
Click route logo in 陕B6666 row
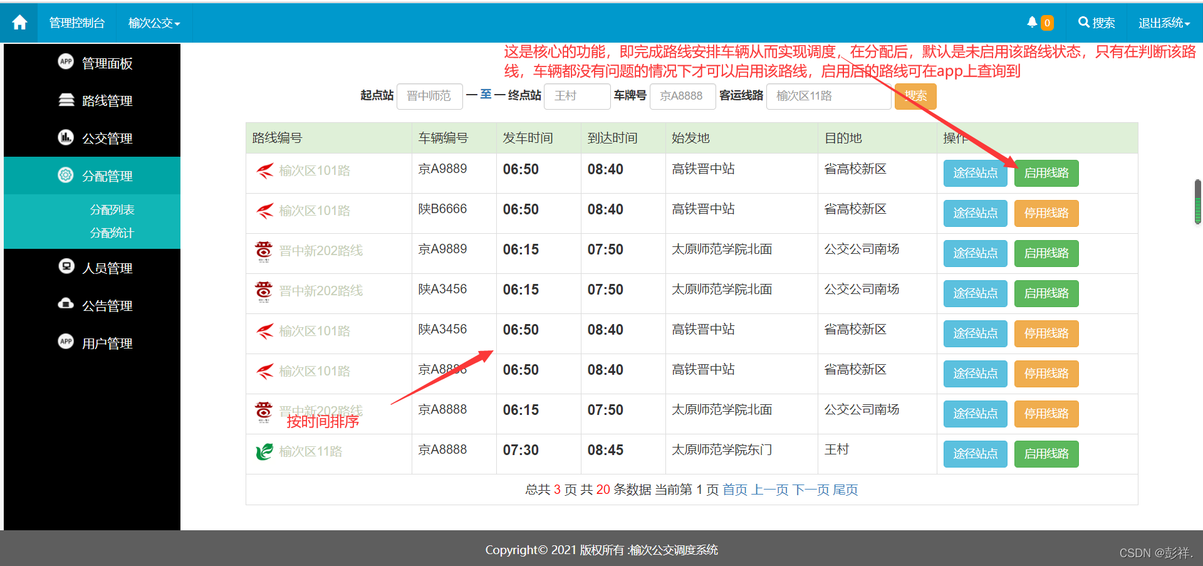pyautogui.click(x=264, y=211)
